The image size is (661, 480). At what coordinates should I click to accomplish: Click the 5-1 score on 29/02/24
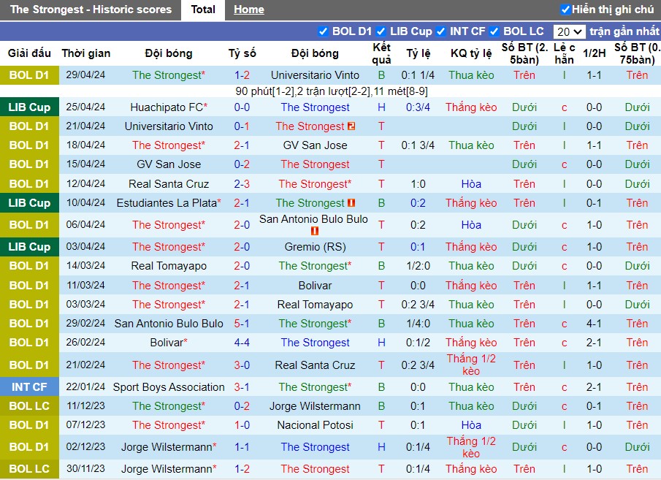coord(242,324)
